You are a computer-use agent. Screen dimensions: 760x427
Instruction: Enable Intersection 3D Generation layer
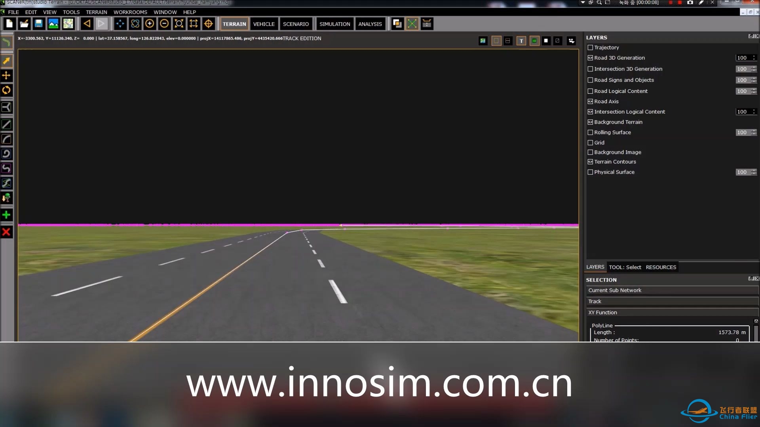[x=590, y=69]
